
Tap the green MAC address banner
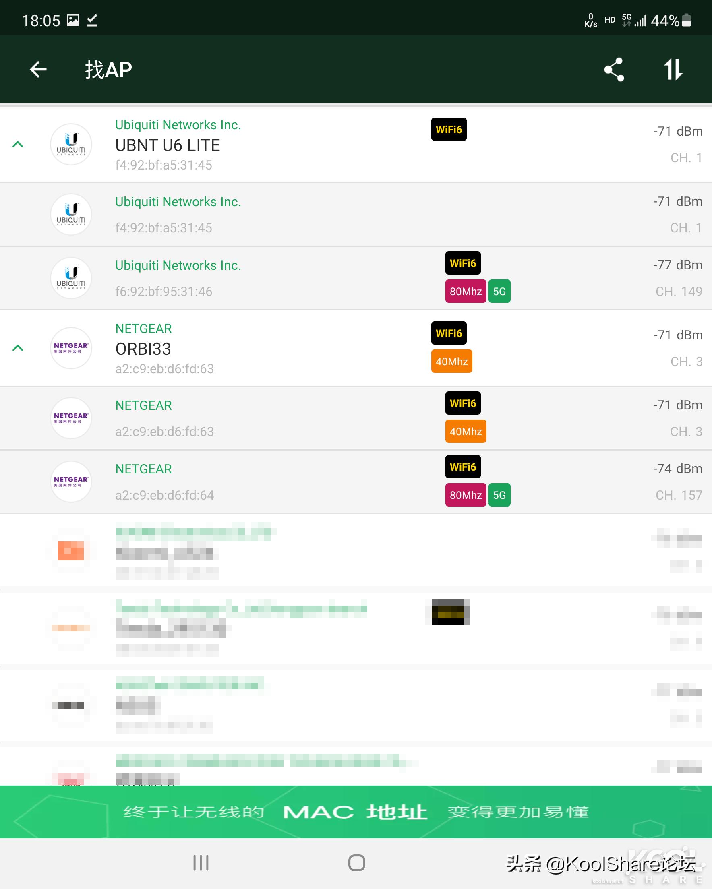356,811
